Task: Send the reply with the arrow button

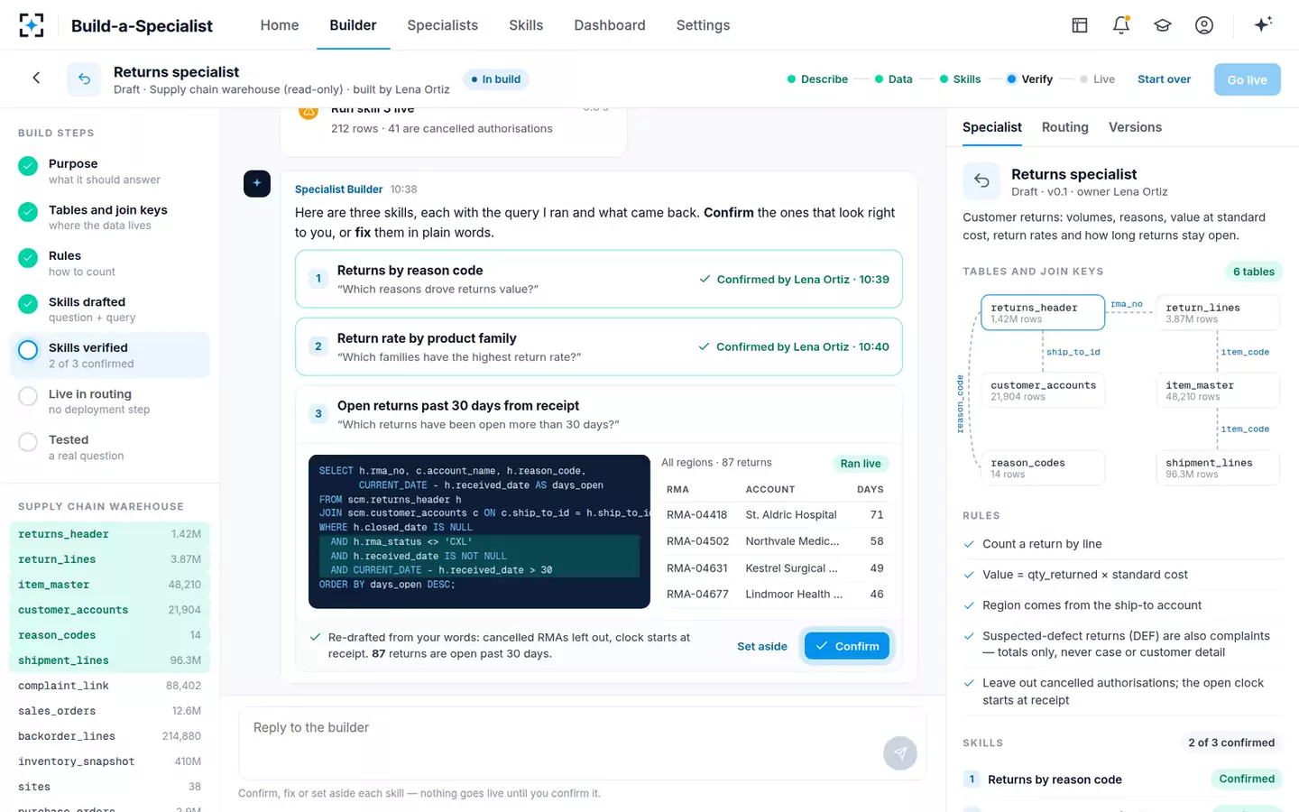Action: point(899,753)
